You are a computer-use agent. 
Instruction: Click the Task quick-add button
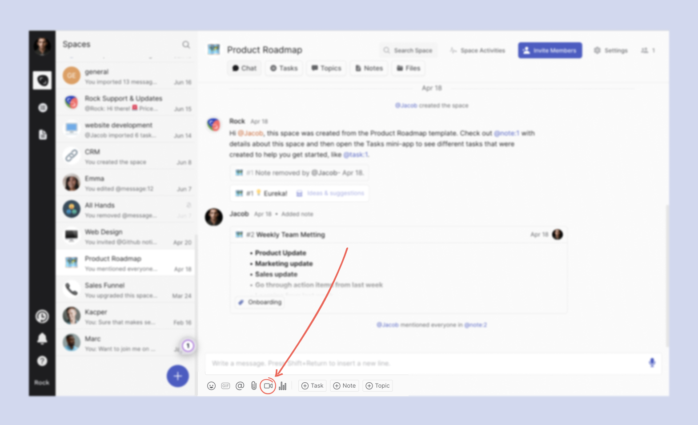(x=313, y=386)
